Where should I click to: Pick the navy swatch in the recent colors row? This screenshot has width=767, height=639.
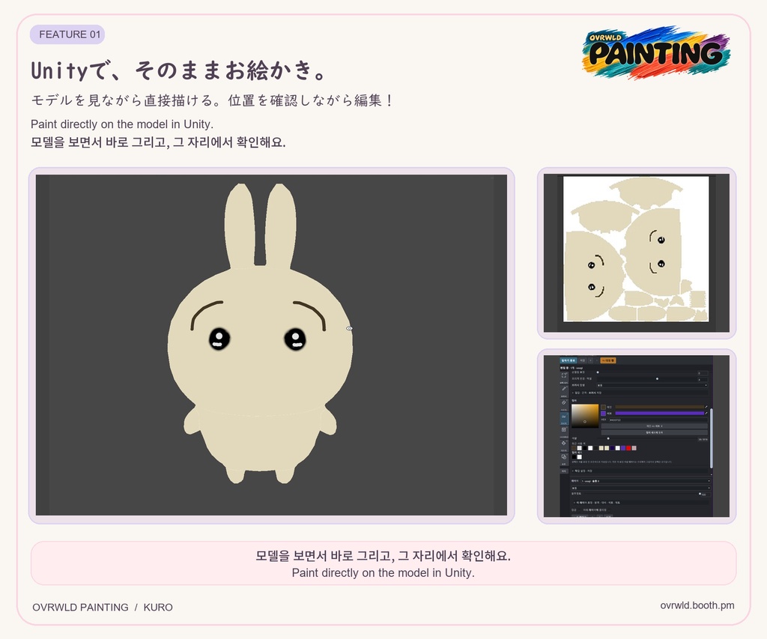tap(612, 448)
